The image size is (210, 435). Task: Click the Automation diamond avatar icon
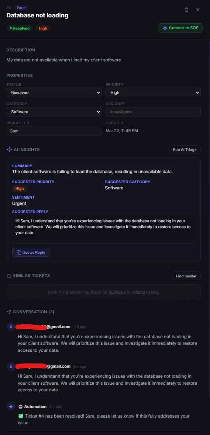11,407
